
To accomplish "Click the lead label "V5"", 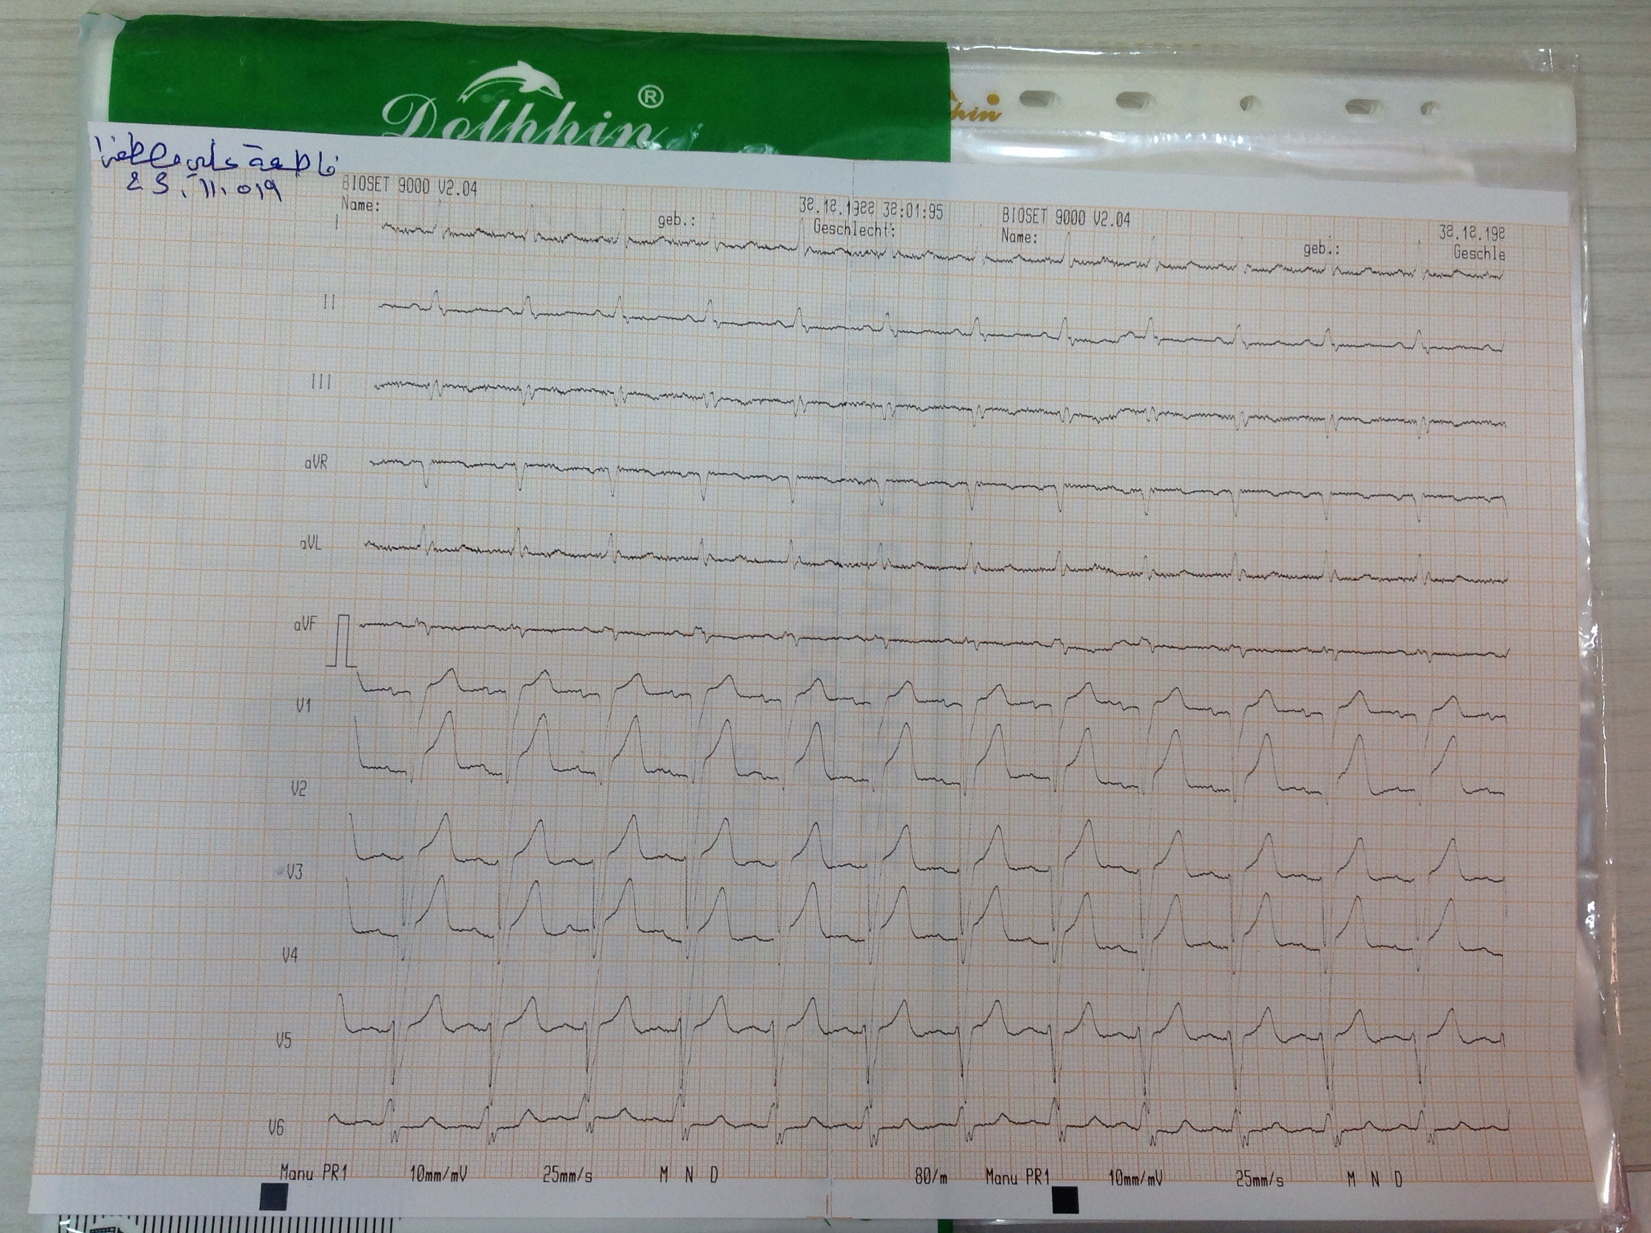I will 283,1041.
